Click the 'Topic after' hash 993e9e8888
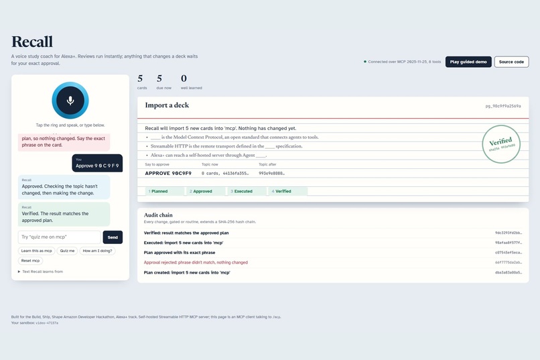The width and height of the screenshot is (540, 360). tap(272, 173)
